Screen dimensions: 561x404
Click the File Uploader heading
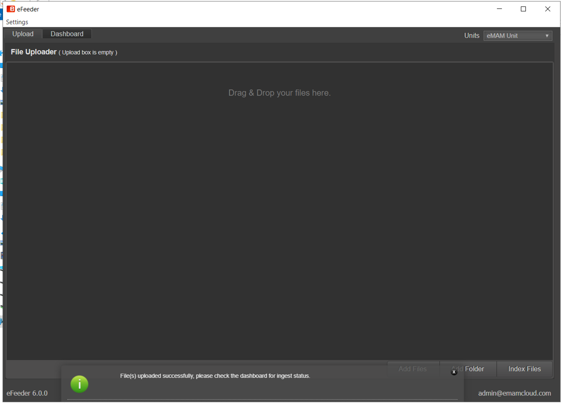34,52
